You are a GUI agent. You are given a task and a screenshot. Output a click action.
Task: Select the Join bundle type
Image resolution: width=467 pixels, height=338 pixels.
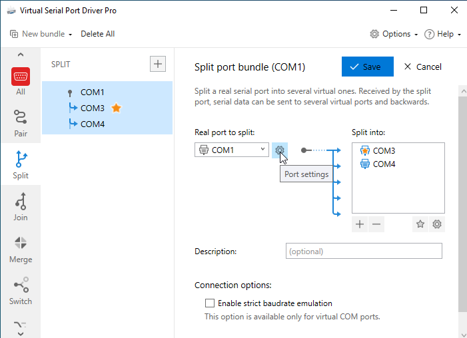pos(21,207)
